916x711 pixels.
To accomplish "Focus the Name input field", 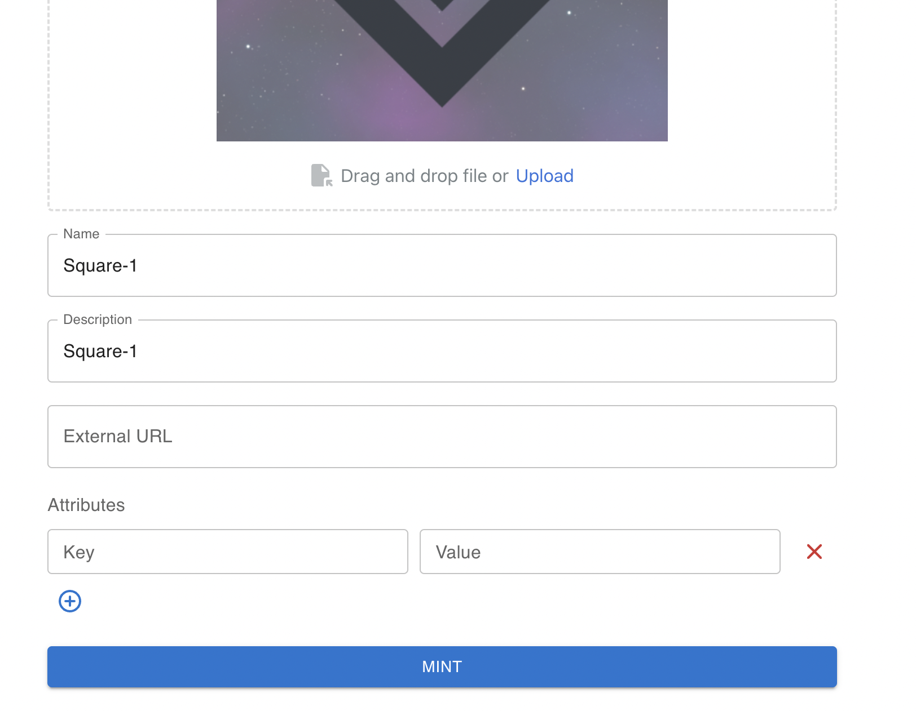I will [442, 266].
